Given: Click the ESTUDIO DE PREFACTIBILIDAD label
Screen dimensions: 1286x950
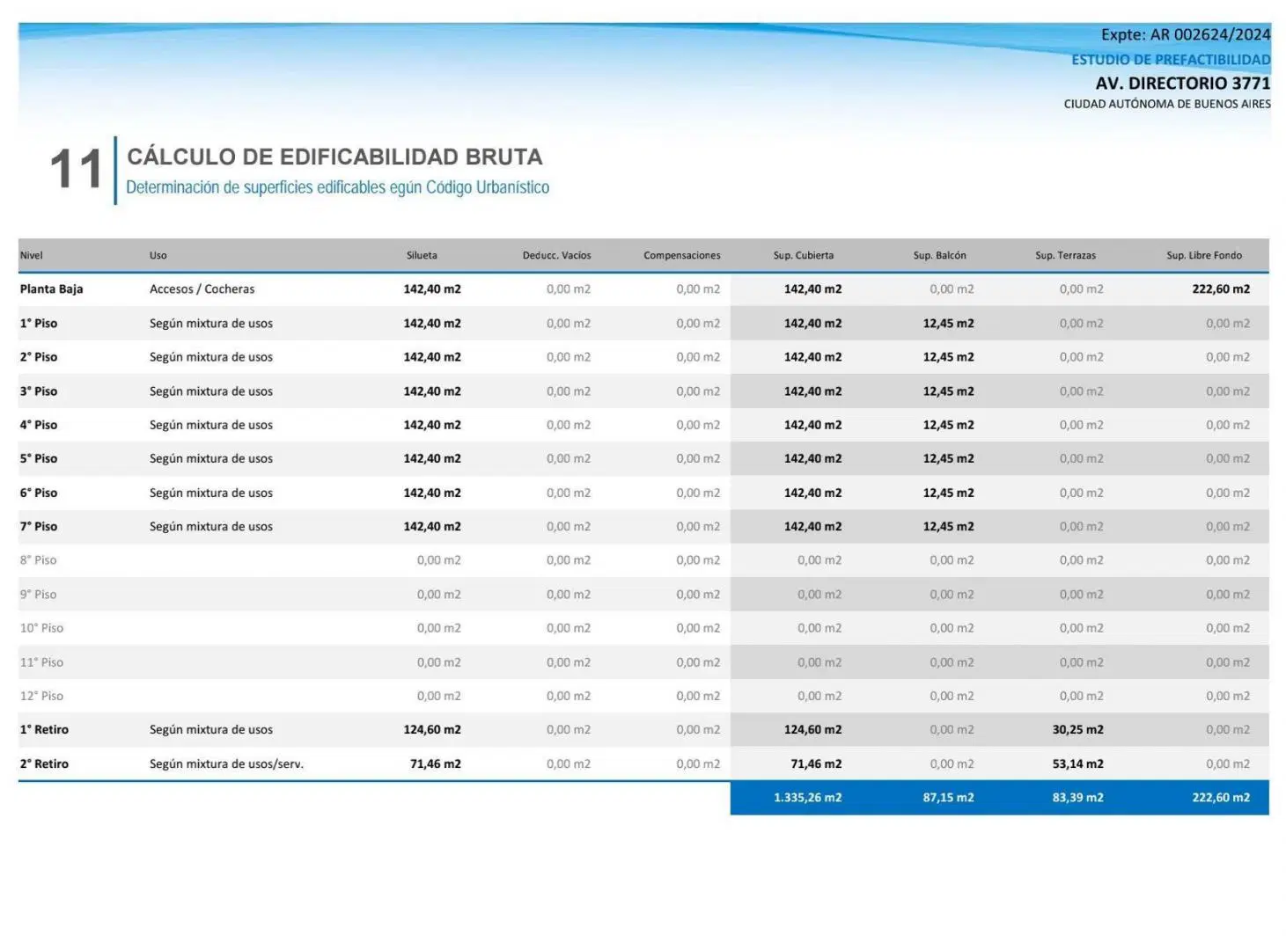Looking at the screenshot, I should pyautogui.click(x=1171, y=59).
